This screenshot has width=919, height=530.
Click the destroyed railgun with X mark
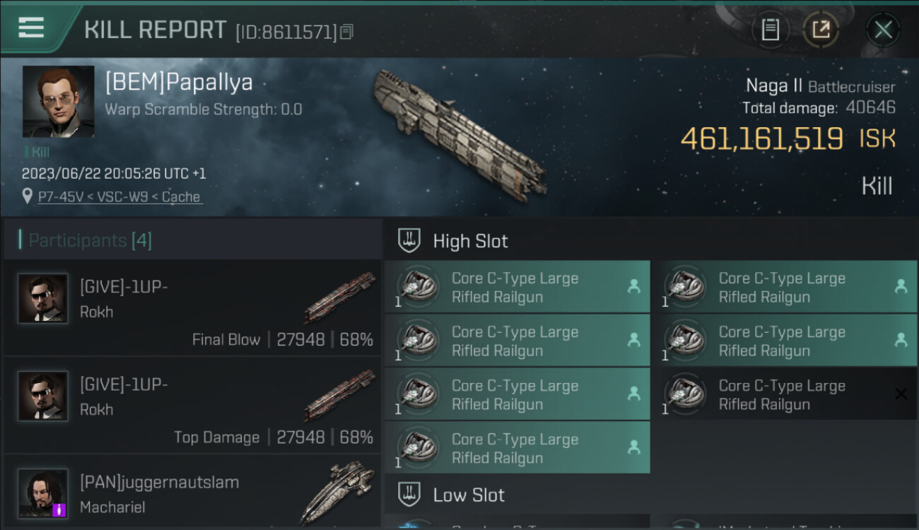coord(790,394)
